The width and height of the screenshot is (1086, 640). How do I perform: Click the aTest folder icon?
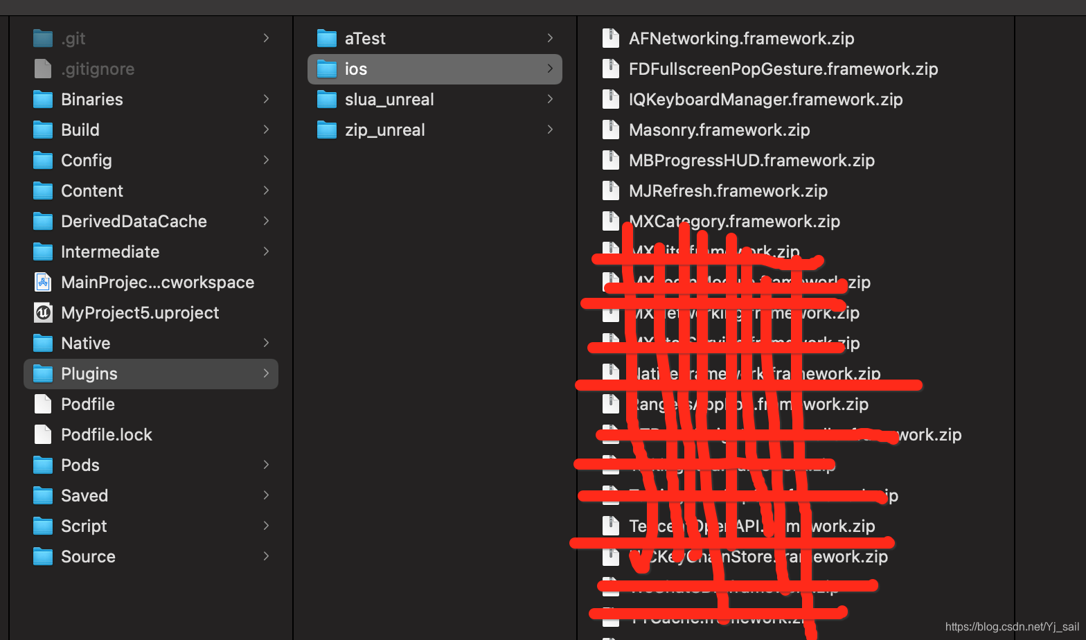coord(327,38)
